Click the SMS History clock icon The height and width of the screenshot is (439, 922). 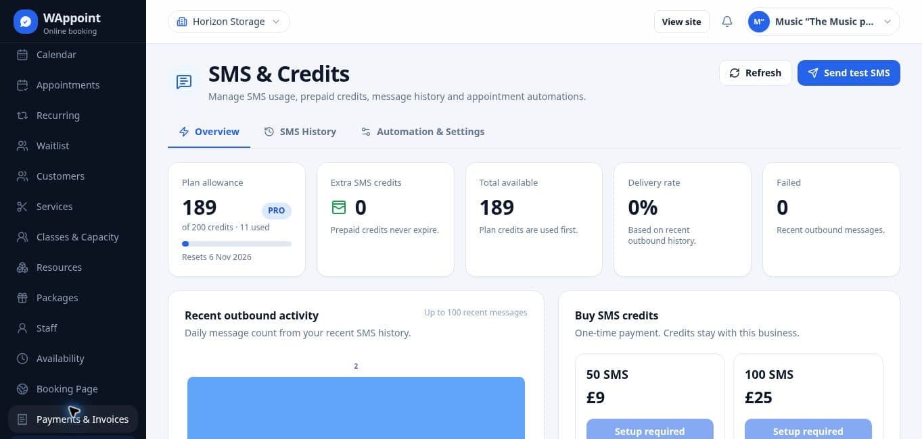tap(269, 132)
